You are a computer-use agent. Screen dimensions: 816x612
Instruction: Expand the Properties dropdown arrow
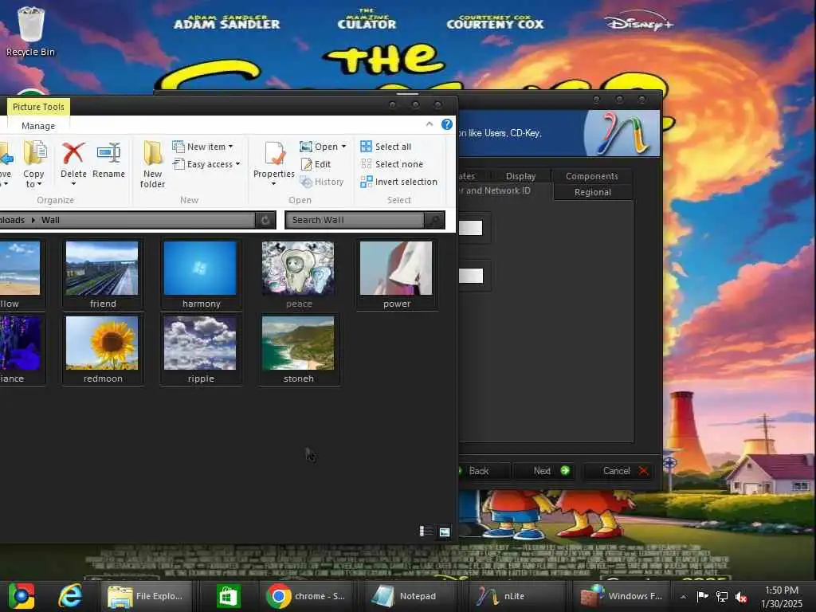pyautogui.click(x=274, y=184)
